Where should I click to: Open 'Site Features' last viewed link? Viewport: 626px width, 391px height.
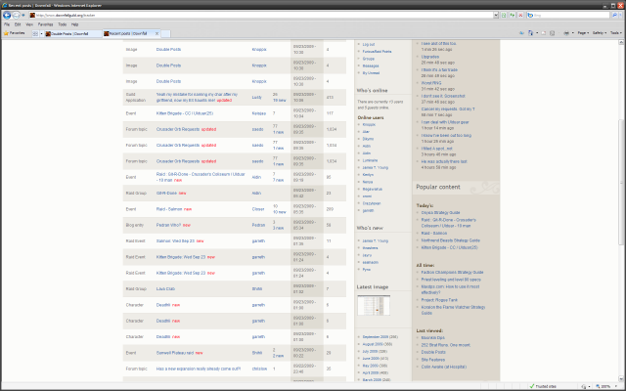click(x=432, y=360)
